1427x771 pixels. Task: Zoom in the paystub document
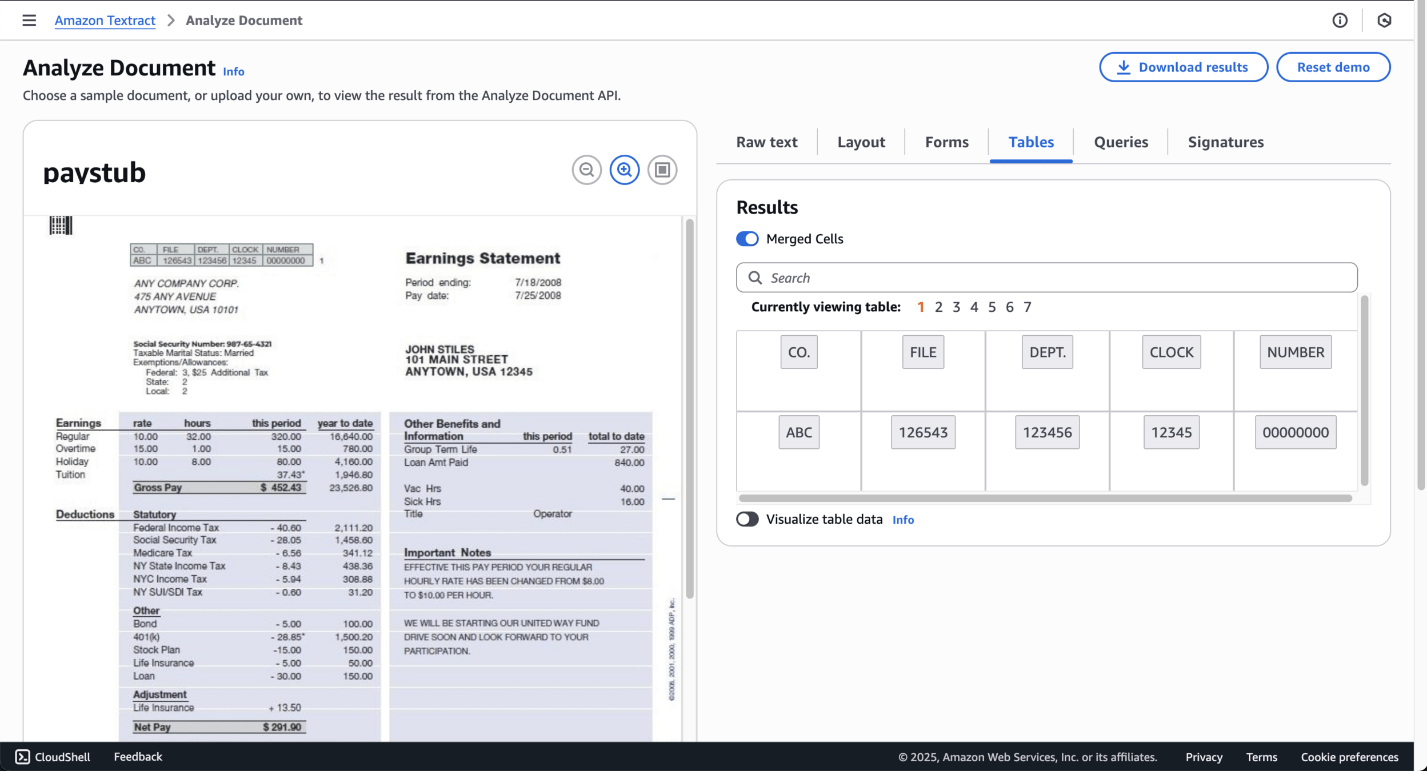(624, 170)
